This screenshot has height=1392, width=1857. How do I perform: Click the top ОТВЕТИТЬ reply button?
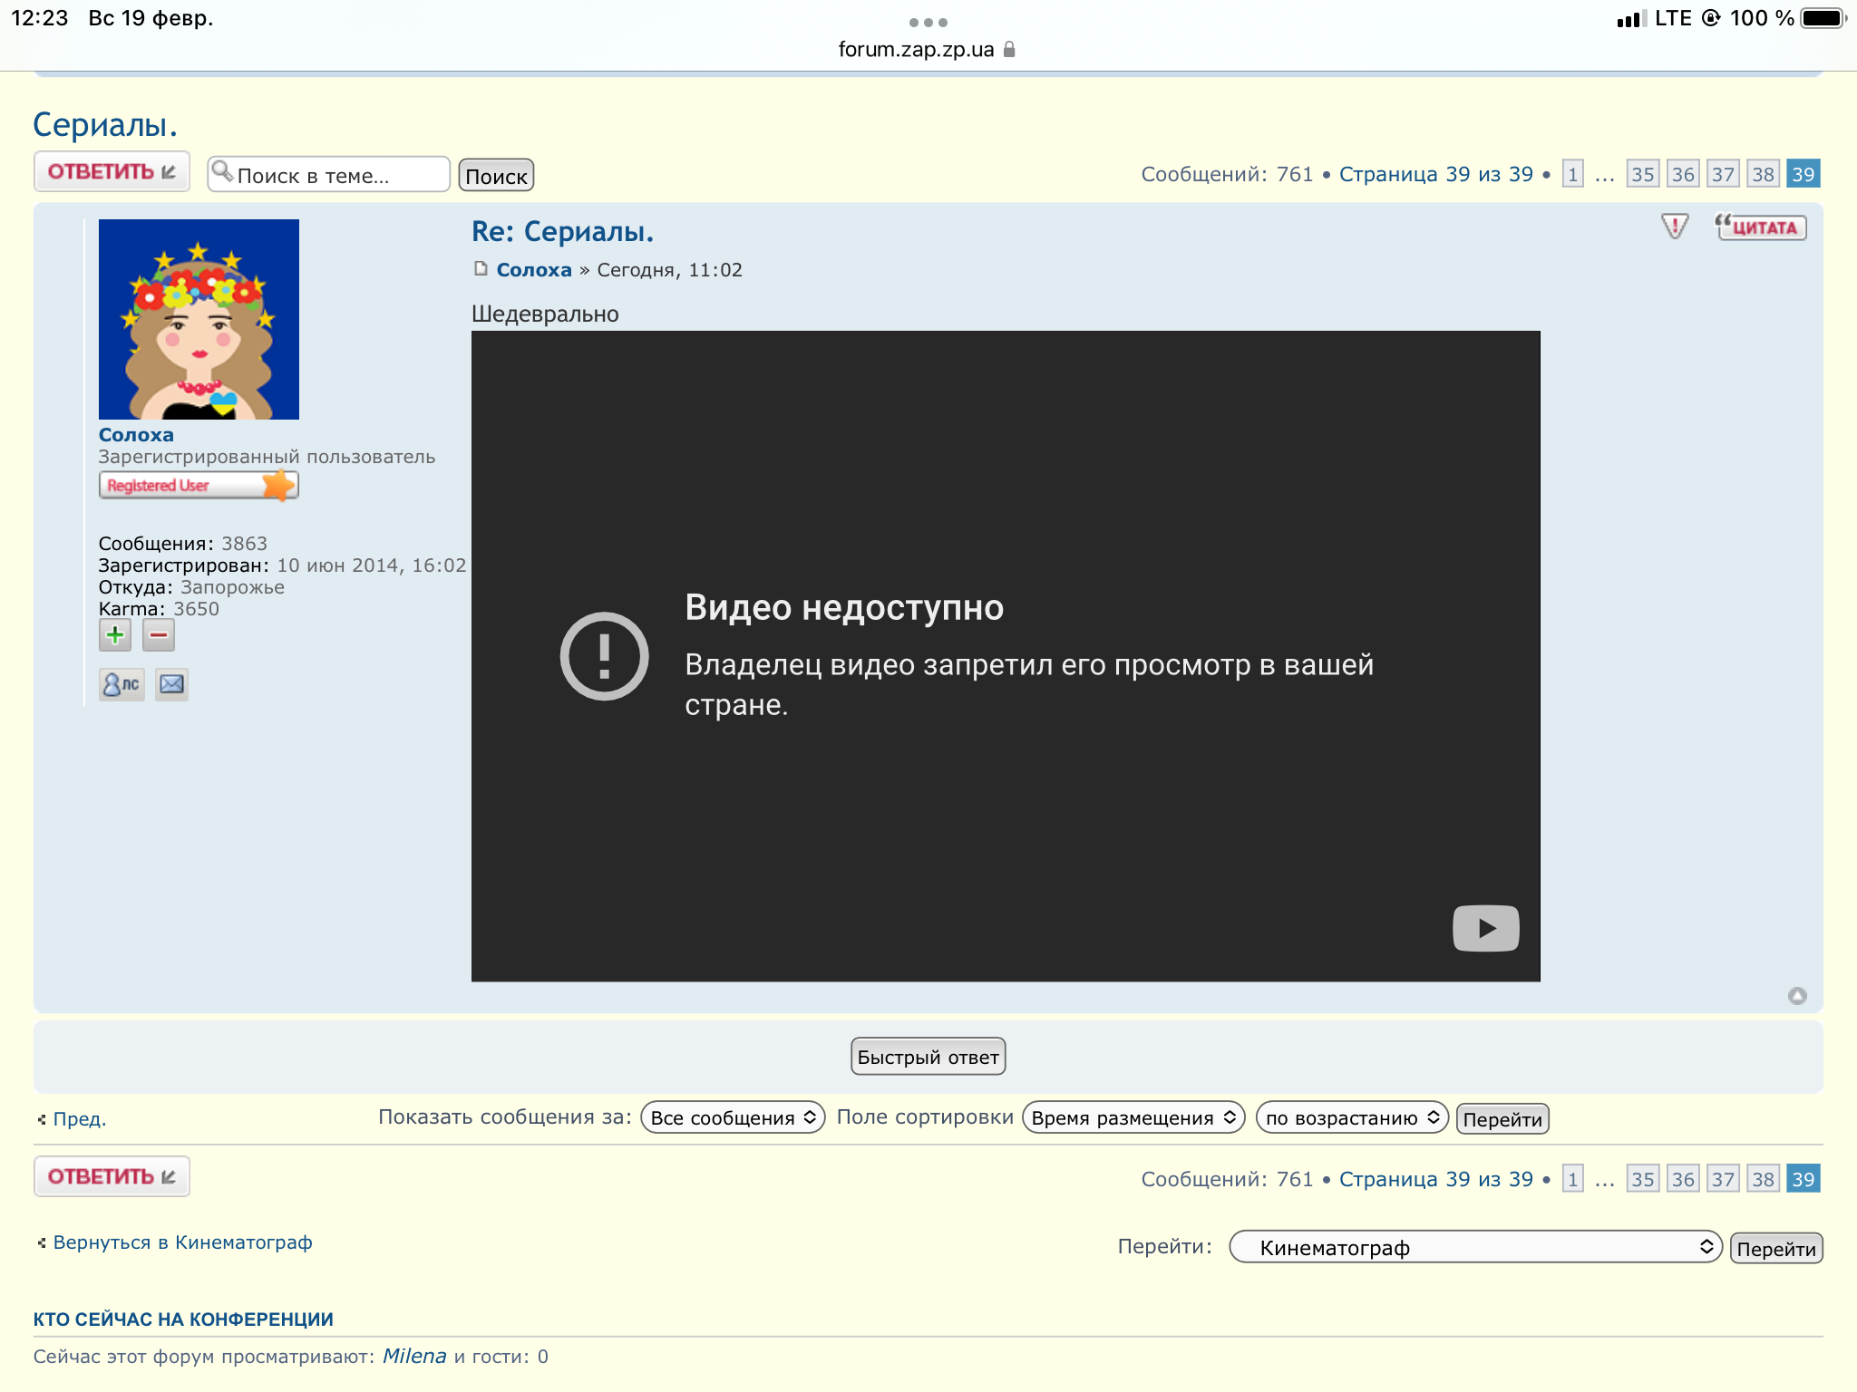[x=112, y=171]
